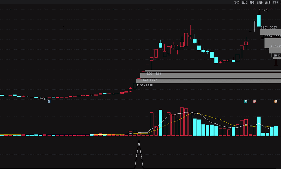The height and width of the screenshot is (169, 281).
Task: Select the large cyan candle below 26.03
Action: click(259, 21)
